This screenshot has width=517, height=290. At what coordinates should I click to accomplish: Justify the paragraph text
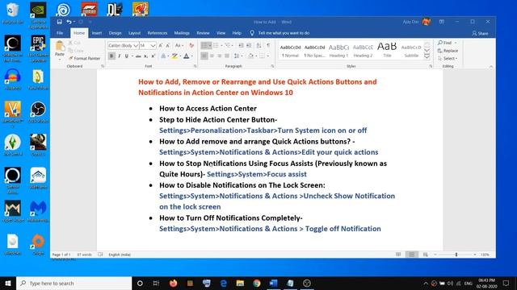point(227,56)
